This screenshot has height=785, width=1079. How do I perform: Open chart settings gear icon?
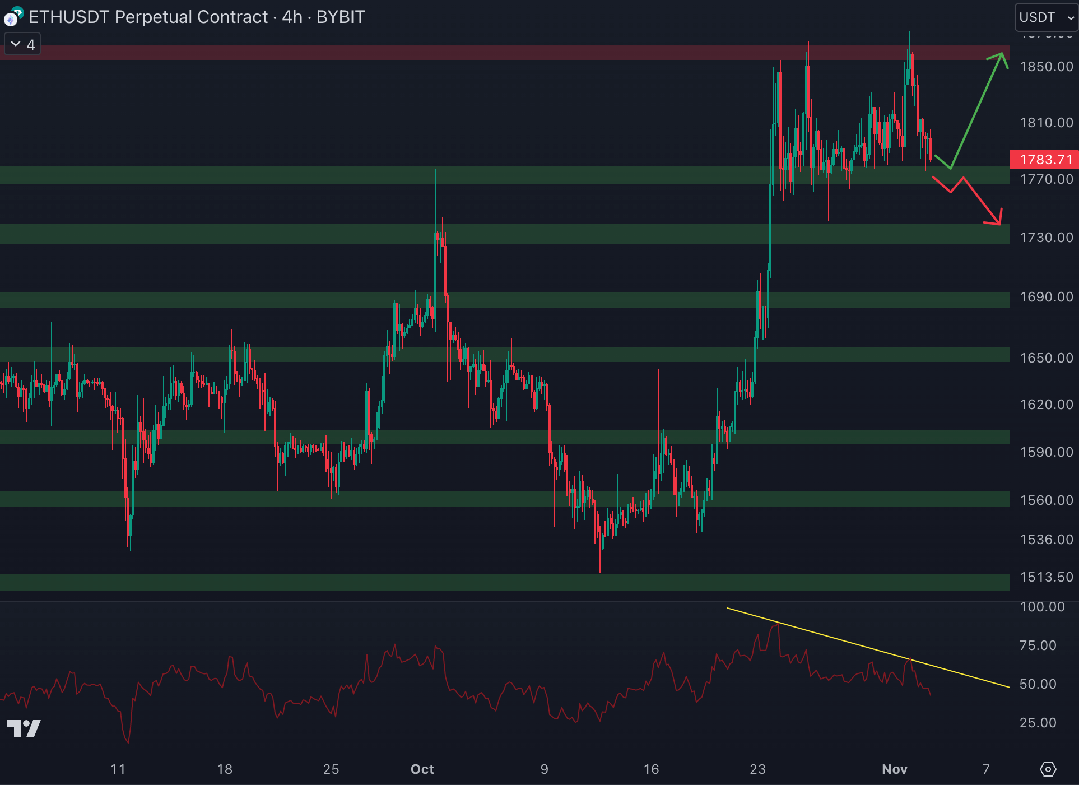coord(1048,769)
